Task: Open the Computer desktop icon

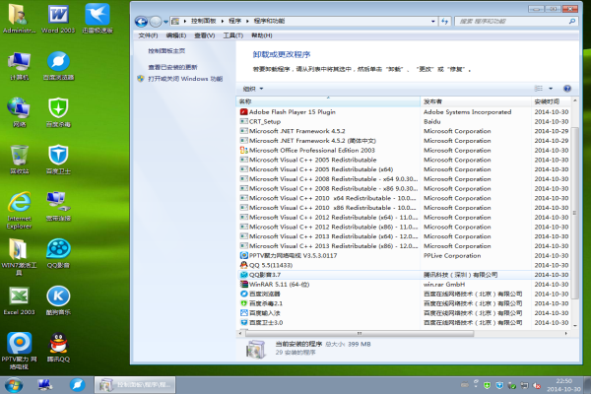Action: (x=19, y=66)
